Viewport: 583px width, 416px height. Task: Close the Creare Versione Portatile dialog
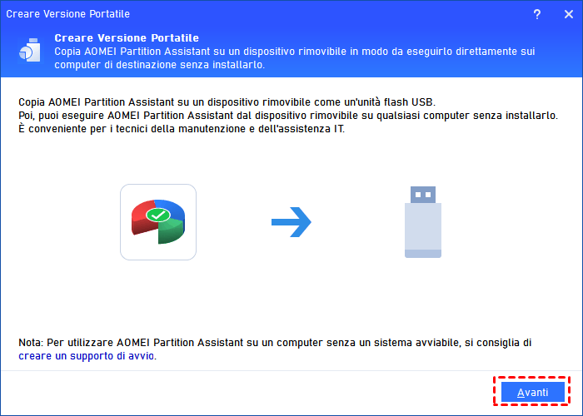tap(569, 14)
